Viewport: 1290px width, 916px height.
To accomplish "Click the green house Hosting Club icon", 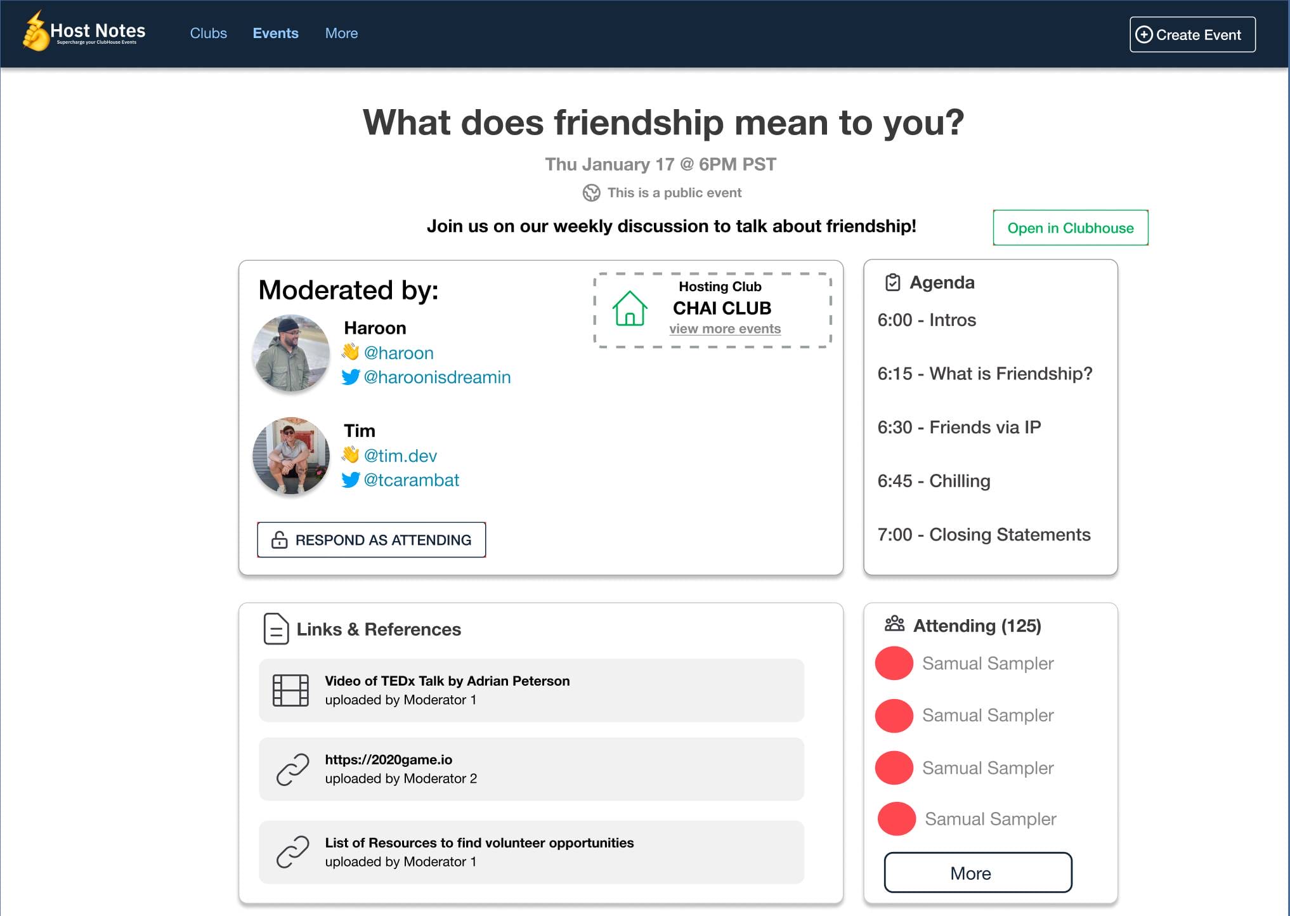I will pyautogui.click(x=629, y=309).
